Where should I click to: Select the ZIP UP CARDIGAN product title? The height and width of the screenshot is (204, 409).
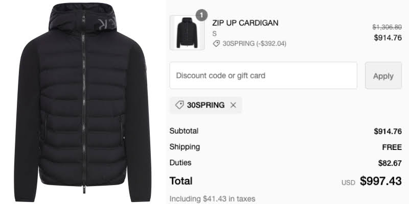click(245, 23)
